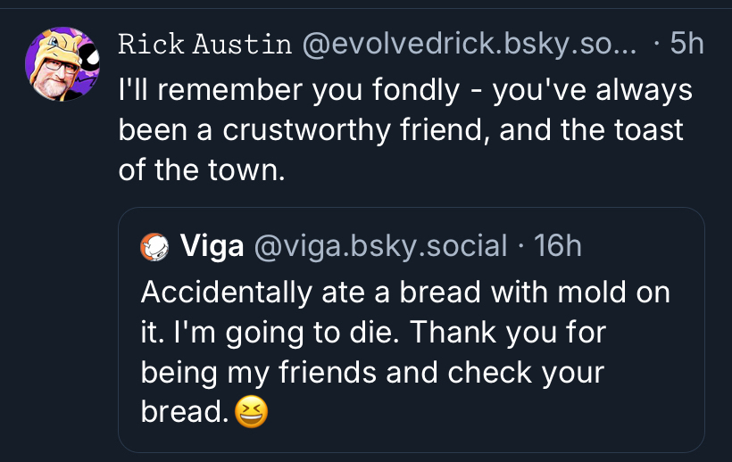Click the laughing emoji in quoted post

(252, 414)
